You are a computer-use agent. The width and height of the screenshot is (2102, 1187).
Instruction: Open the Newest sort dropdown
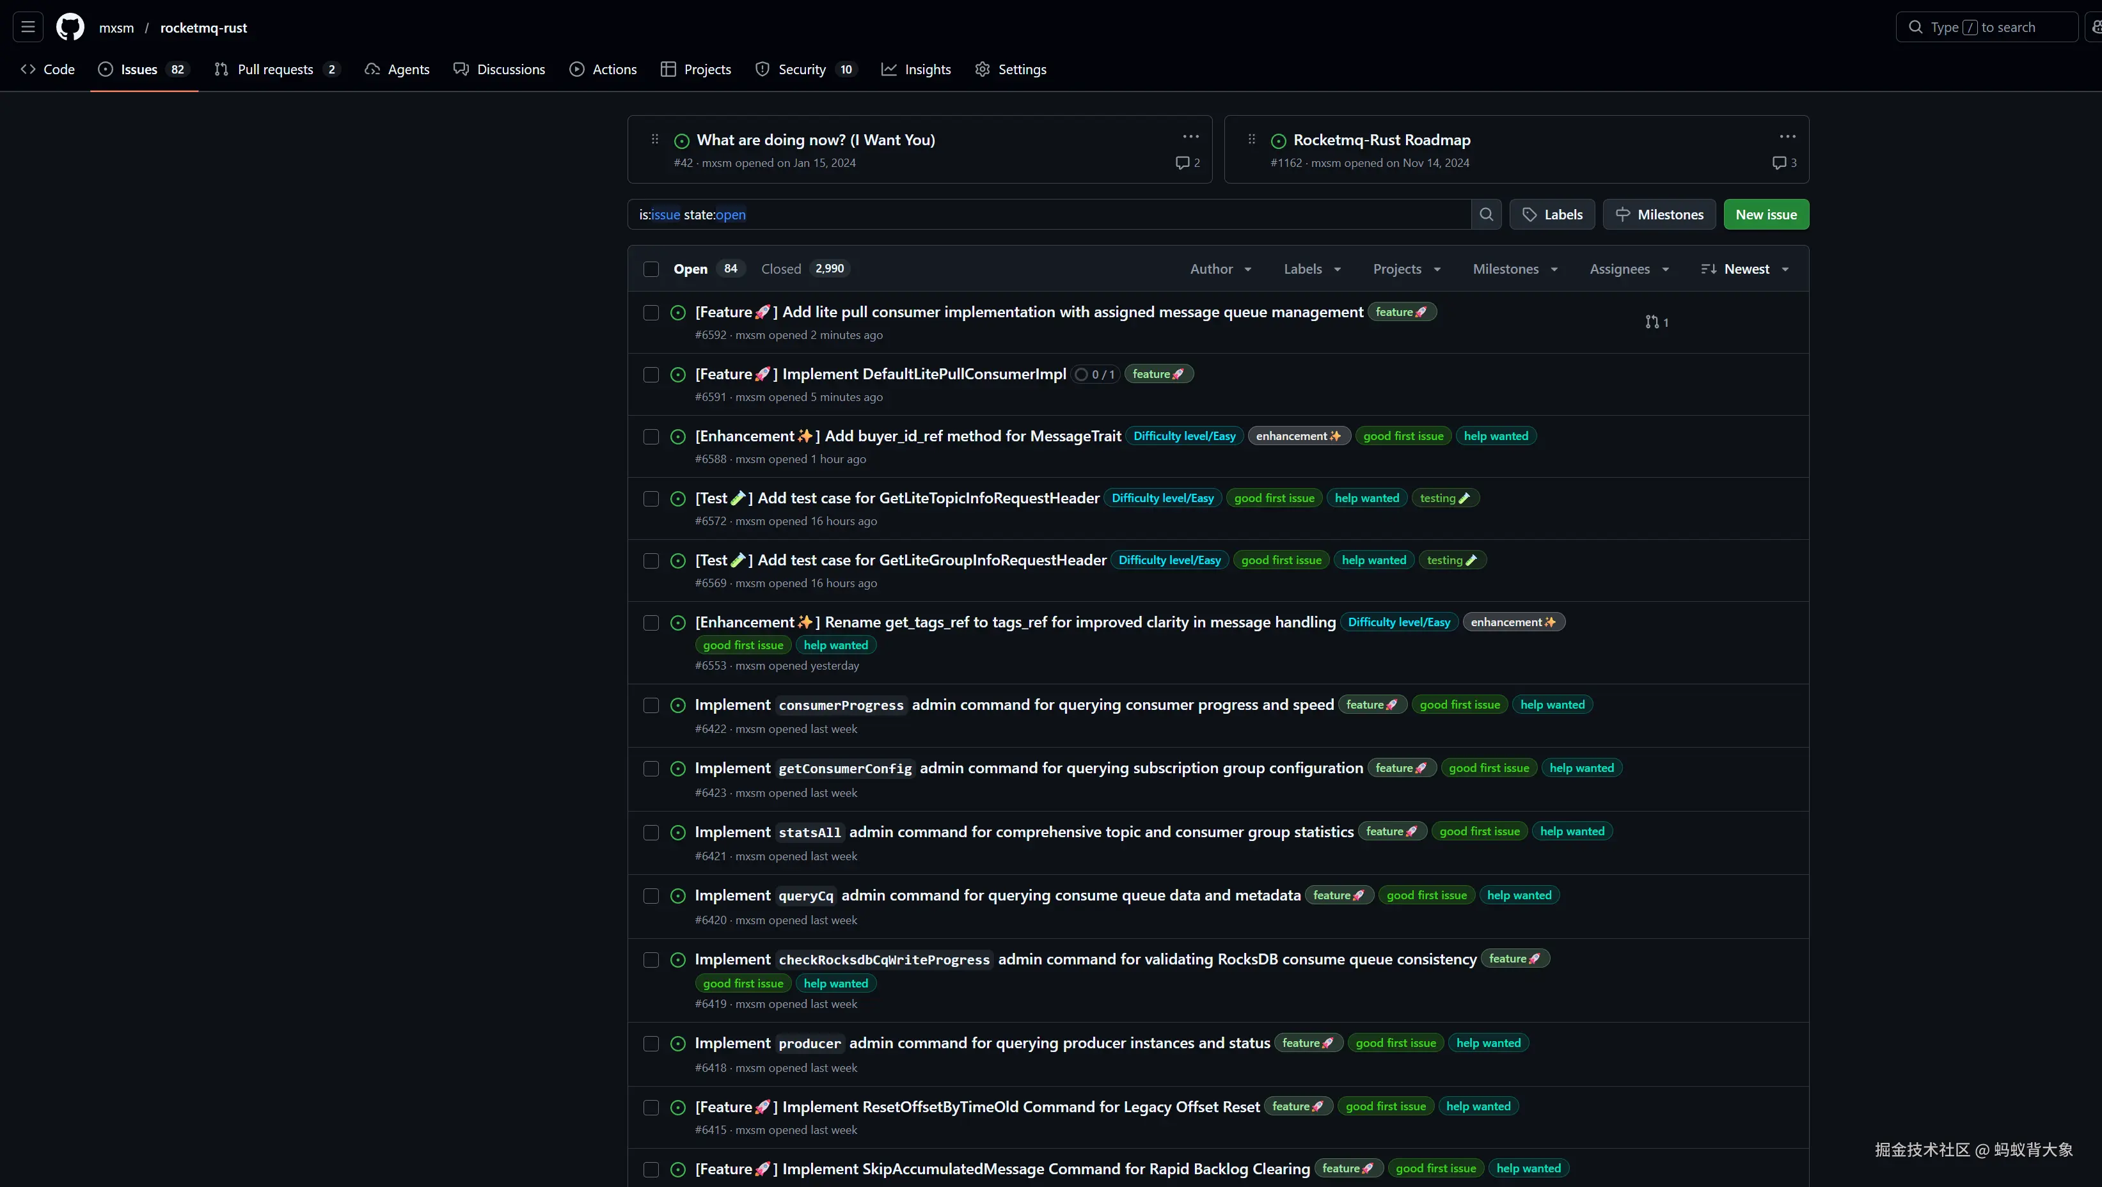(x=1746, y=269)
